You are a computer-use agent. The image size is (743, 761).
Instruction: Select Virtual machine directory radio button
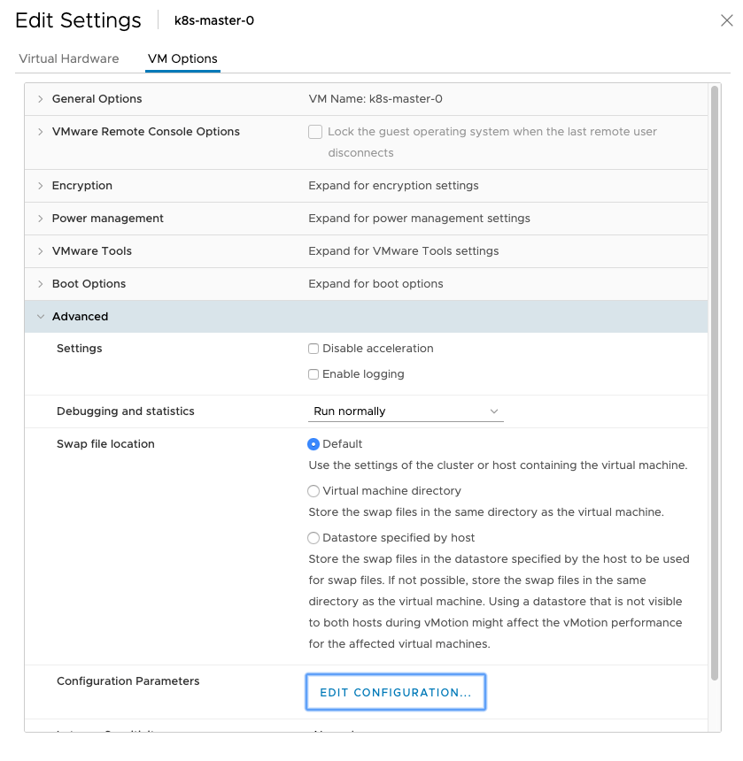tap(313, 491)
